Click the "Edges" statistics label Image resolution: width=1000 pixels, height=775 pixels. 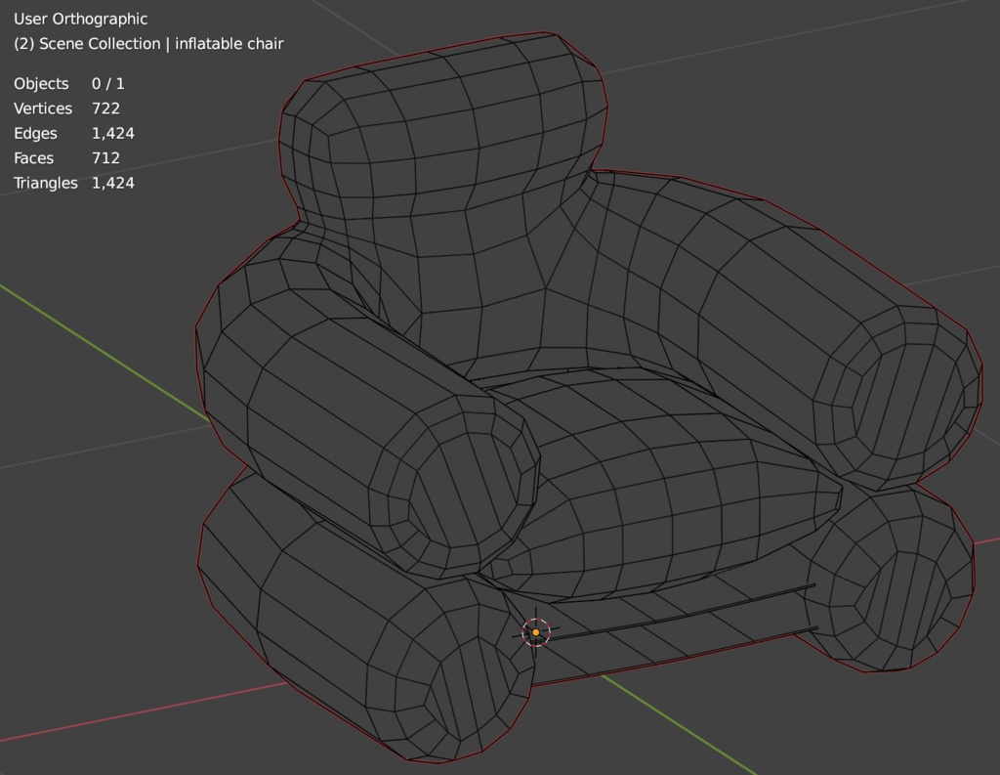35,134
